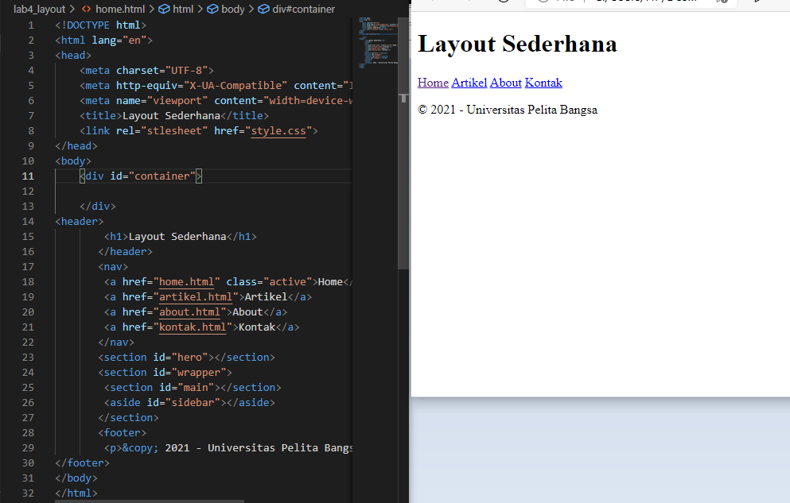Click the home.html file icon in the breadcrumb
The width and height of the screenshot is (790, 503).
[x=85, y=9]
